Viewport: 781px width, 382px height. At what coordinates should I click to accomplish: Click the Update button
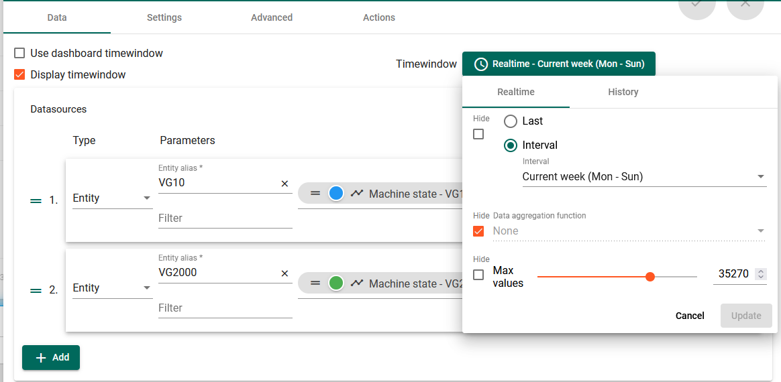pos(746,316)
